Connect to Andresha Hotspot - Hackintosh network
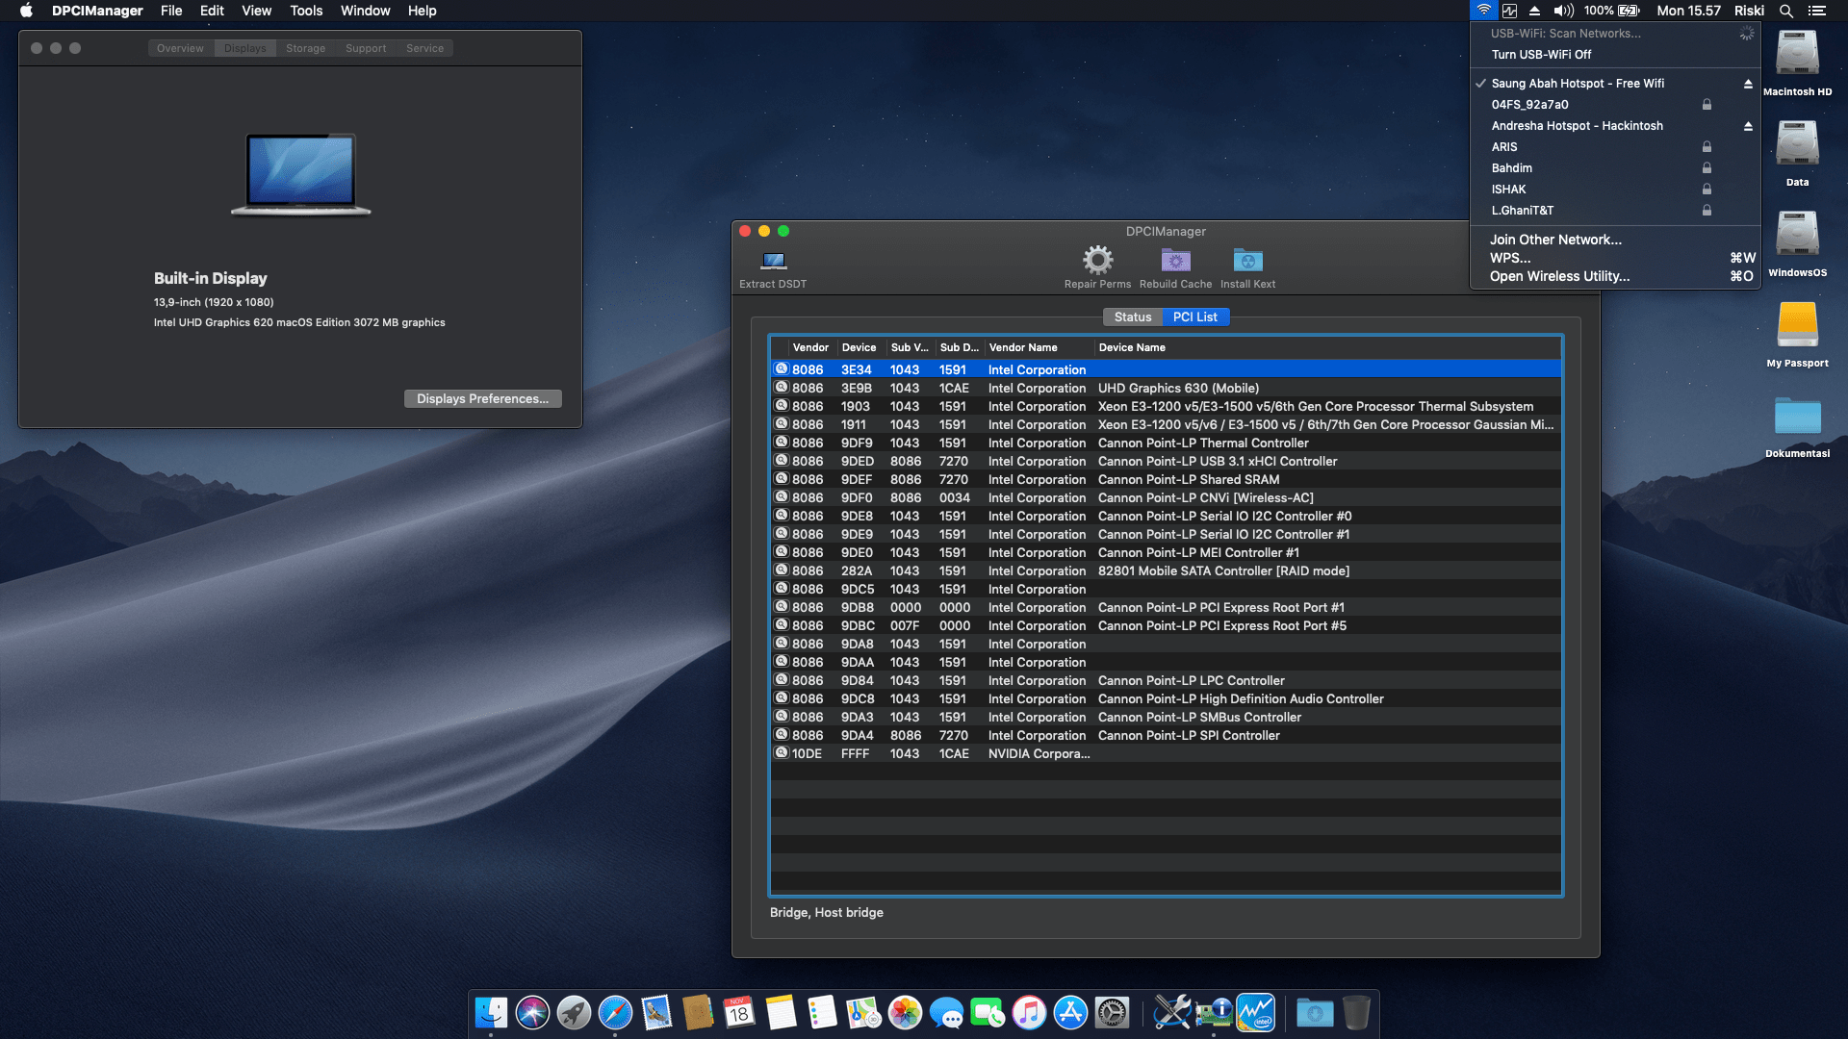 click(1577, 126)
